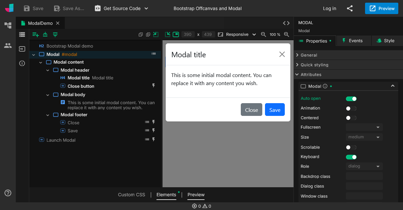Open the info circle sidebar icon
Image resolution: width=403 pixels, height=210 pixels.
[22, 63]
